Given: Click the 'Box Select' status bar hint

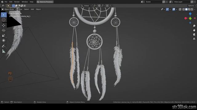Looking at the screenshot, I should 18,102.
